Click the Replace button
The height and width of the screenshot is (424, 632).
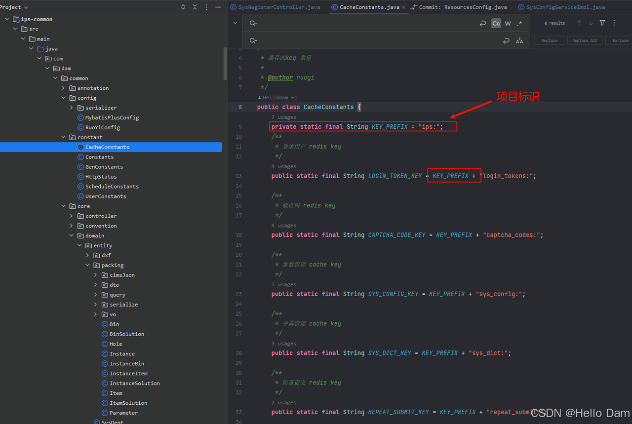549,40
